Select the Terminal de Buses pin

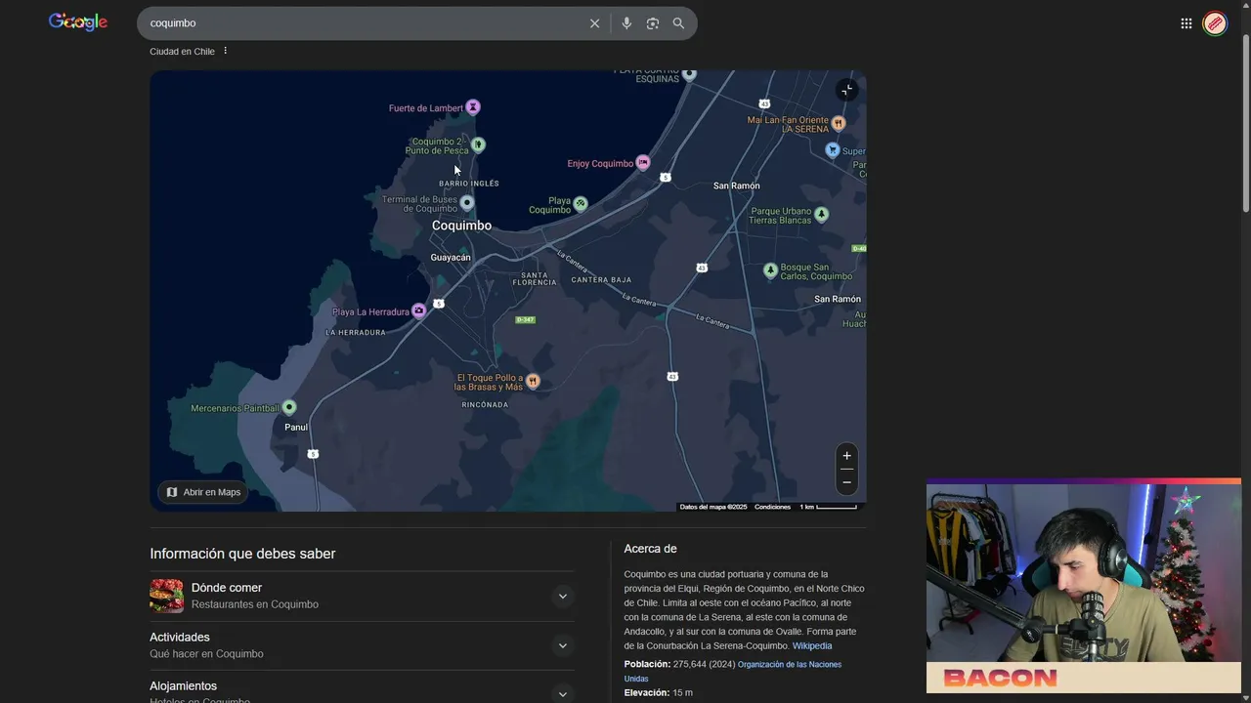point(467,202)
